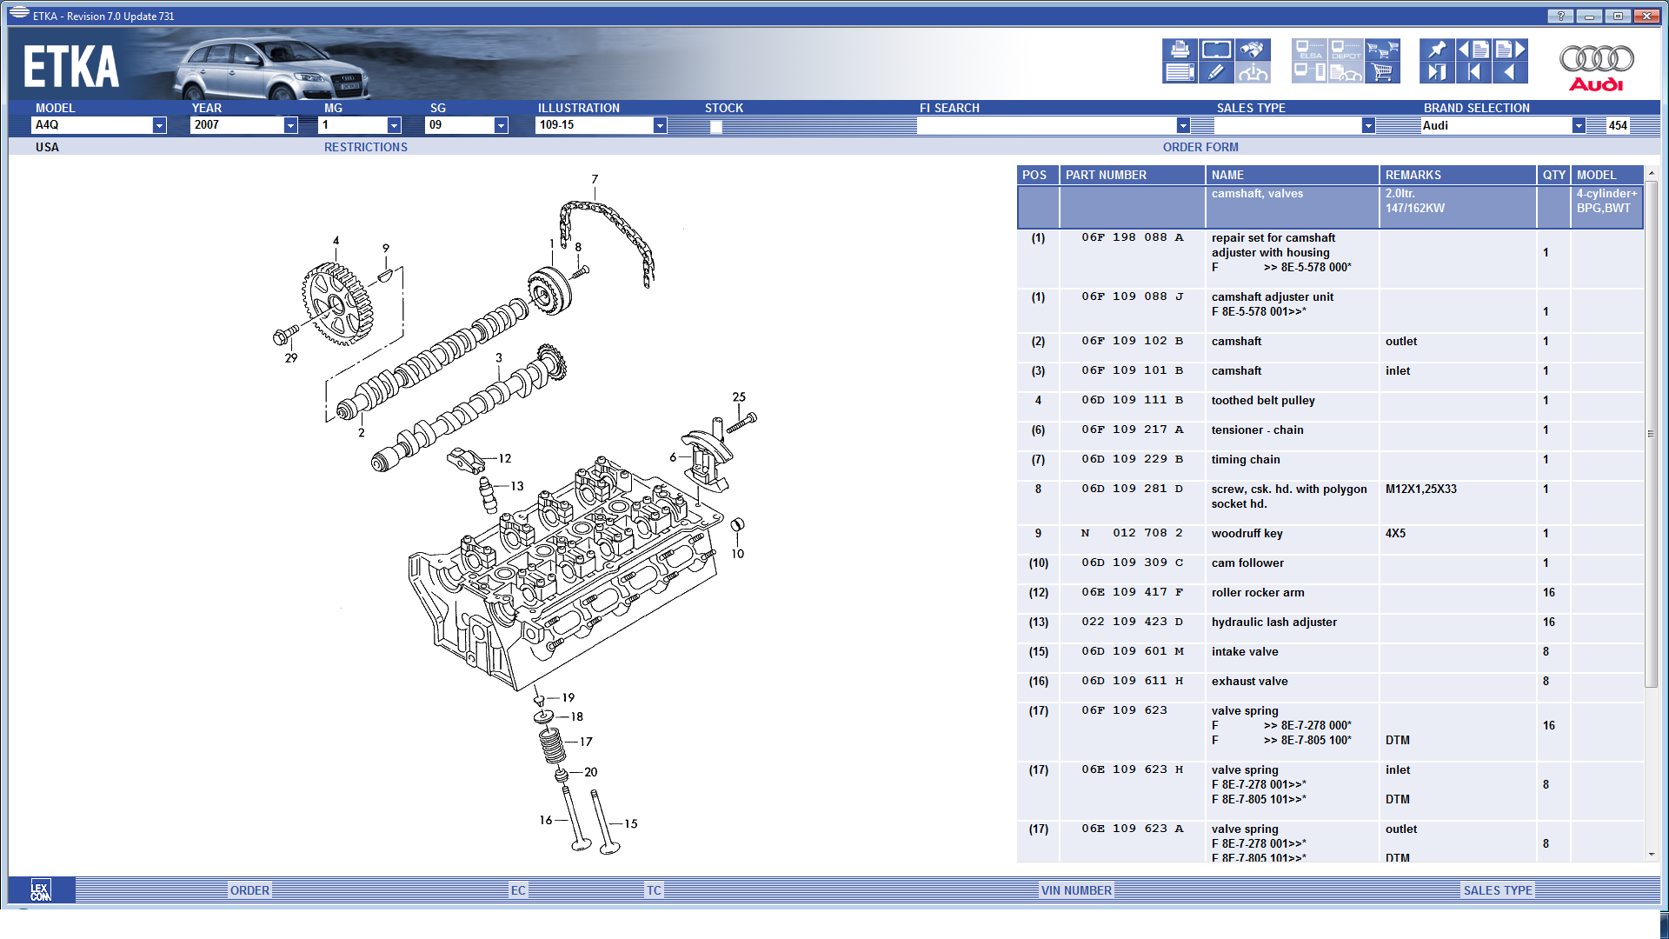Open the title bar help button

click(x=1560, y=16)
